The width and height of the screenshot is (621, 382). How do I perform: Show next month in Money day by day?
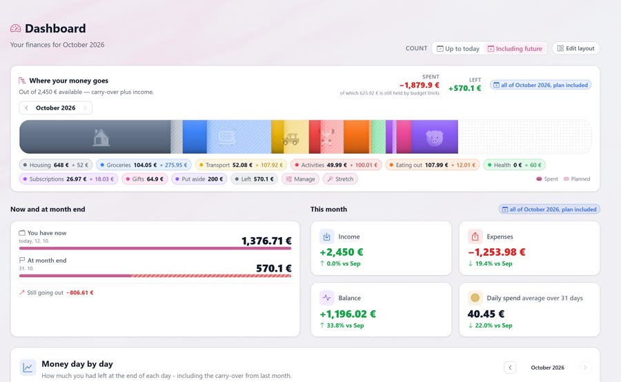pyautogui.click(x=585, y=368)
